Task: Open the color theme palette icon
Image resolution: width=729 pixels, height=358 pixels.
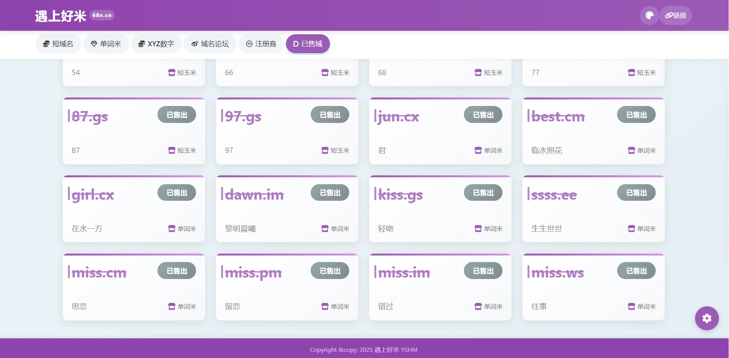Action: (649, 15)
